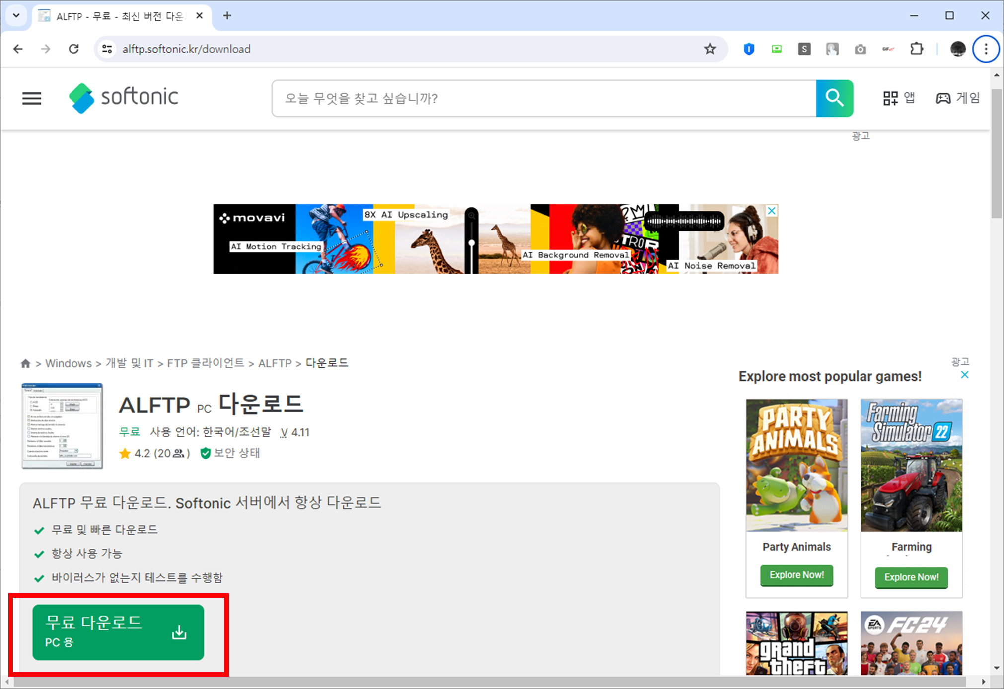Open Windows category from breadcrumb

point(69,363)
